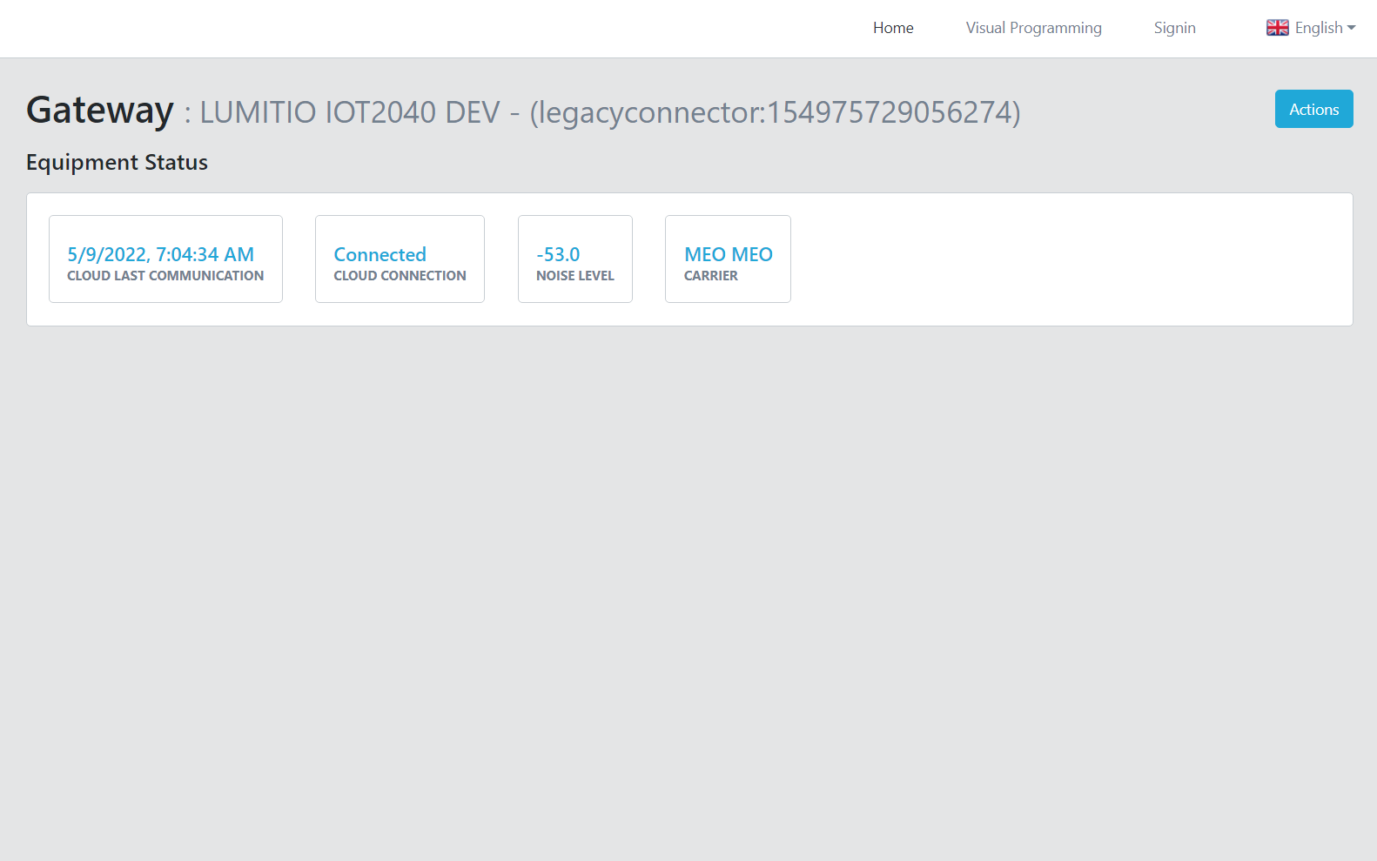Select the LUMITIO IOT2040 DEV gateway name
The image size is (1377, 861).
(350, 112)
